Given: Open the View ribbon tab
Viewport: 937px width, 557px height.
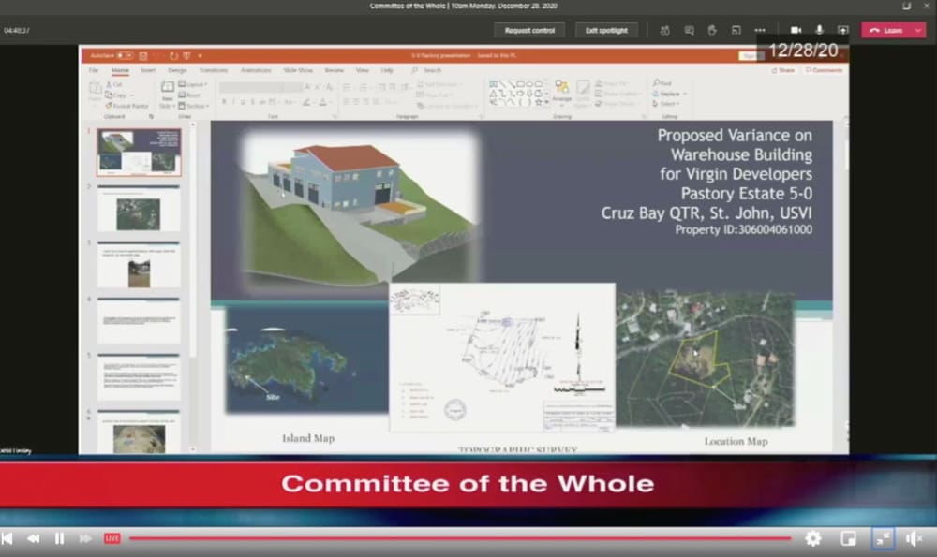Looking at the screenshot, I should [x=362, y=70].
